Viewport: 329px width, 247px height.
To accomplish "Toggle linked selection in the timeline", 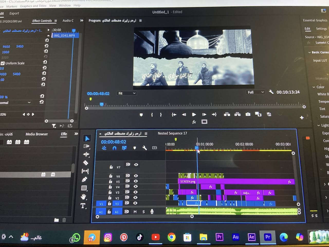I will pyautogui.click(x=124, y=148).
